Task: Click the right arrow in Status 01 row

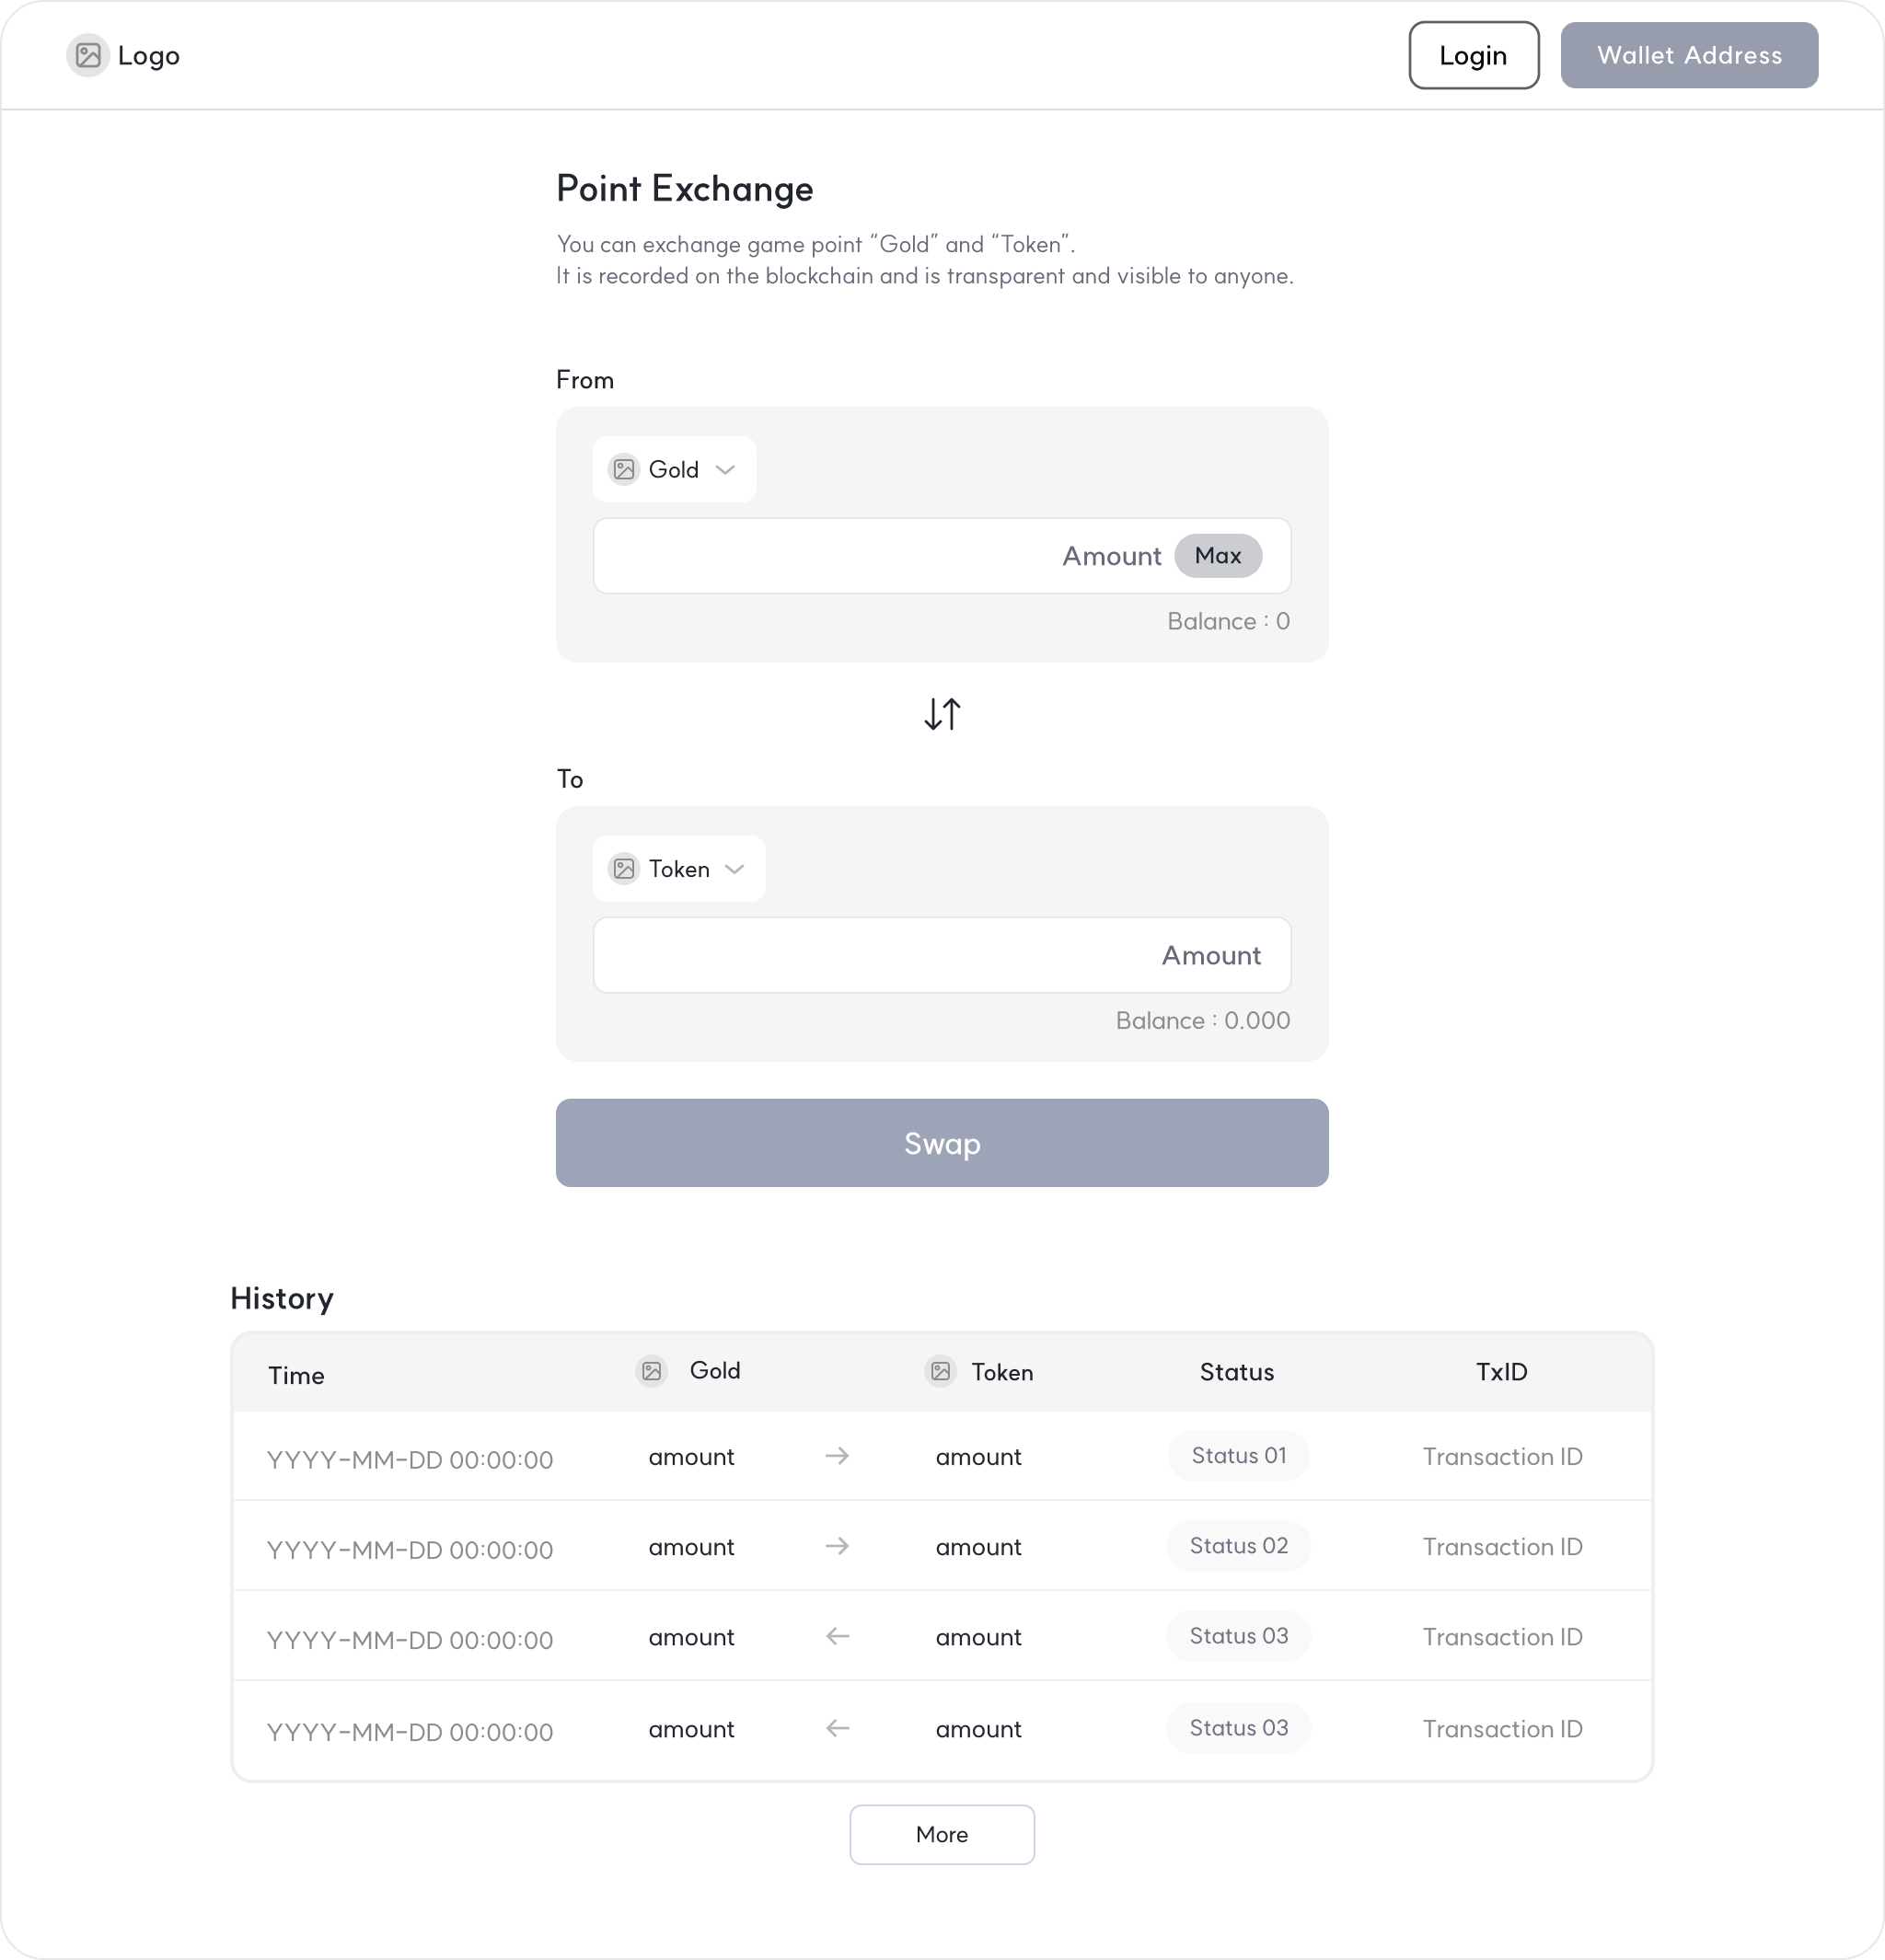Action: pos(837,1456)
